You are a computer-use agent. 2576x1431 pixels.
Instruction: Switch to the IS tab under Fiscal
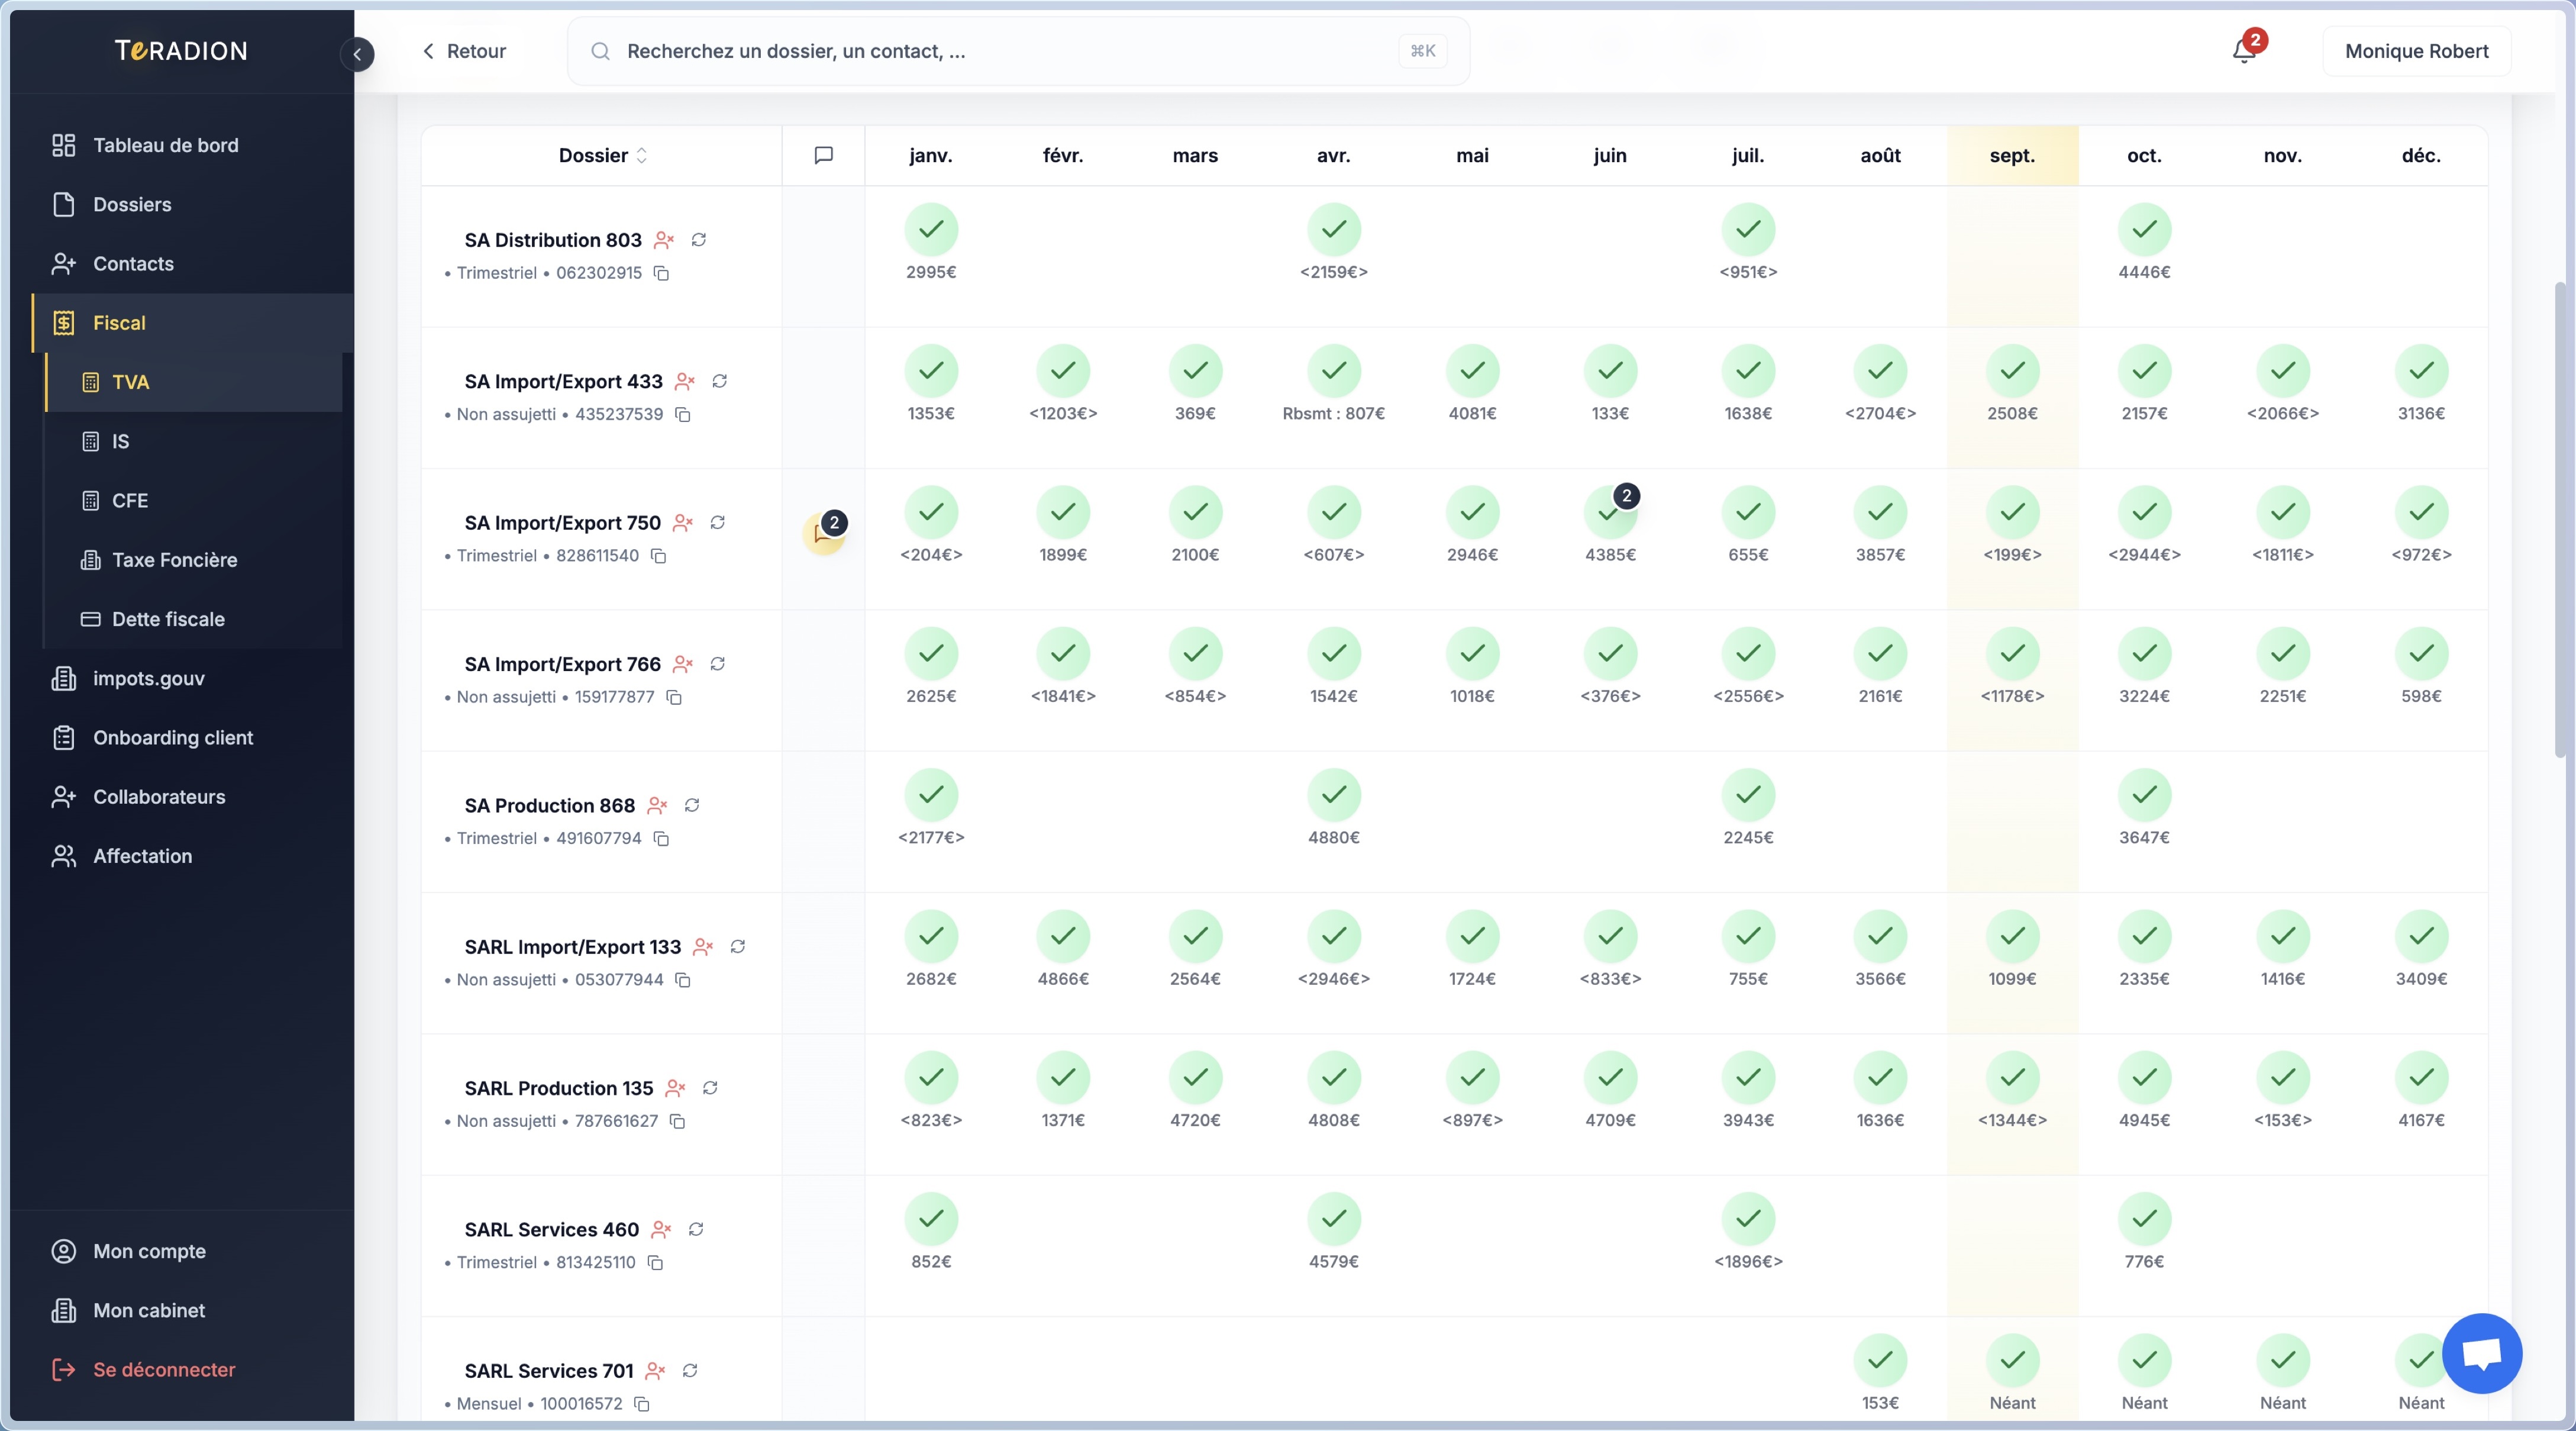pyautogui.click(x=120, y=441)
